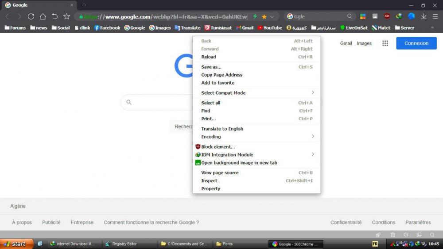Click the blue Connexion button
443x249 pixels.
416,43
